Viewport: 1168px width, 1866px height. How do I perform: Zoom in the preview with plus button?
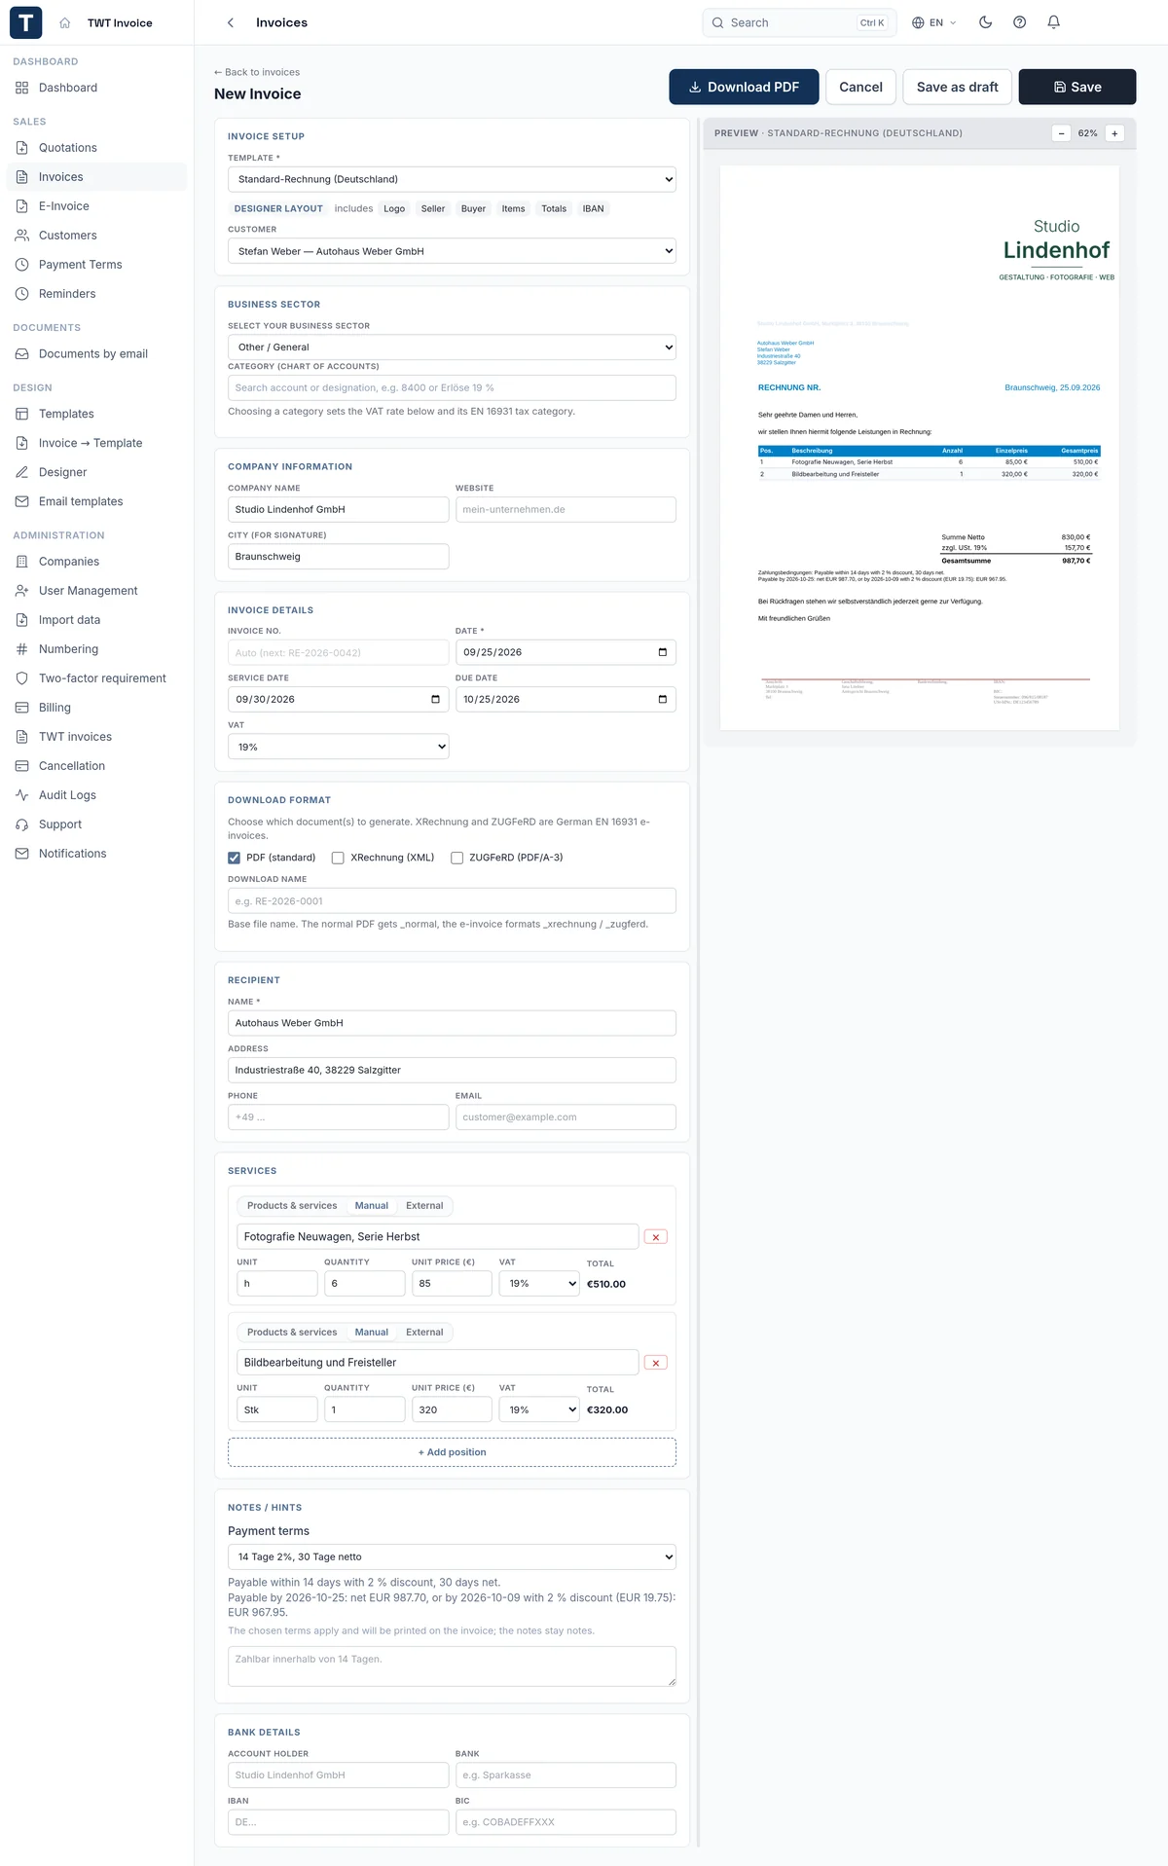(x=1114, y=133)
